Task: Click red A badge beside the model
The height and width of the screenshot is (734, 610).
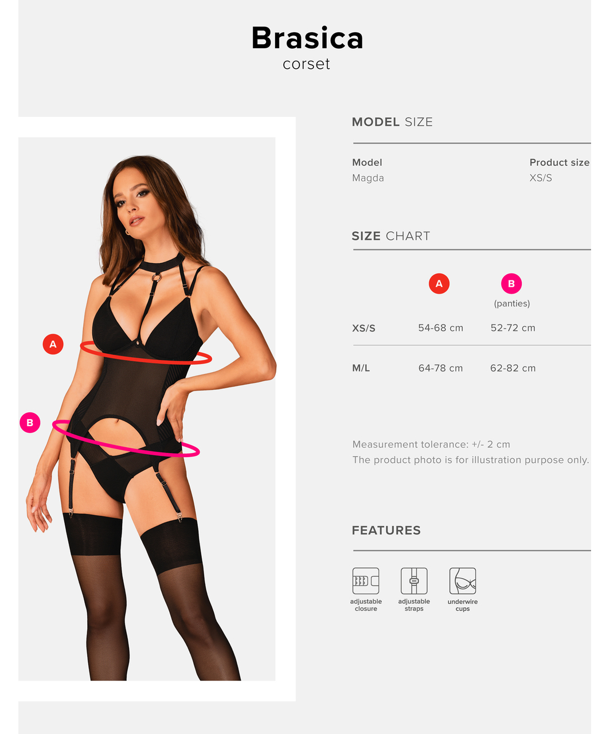Action: (x=53, y=344)
